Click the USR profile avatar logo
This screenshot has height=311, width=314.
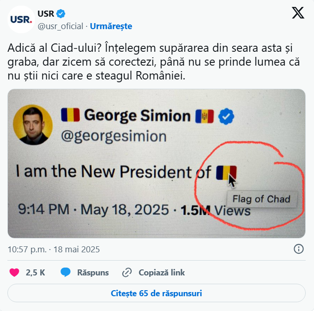coord(22,19)
